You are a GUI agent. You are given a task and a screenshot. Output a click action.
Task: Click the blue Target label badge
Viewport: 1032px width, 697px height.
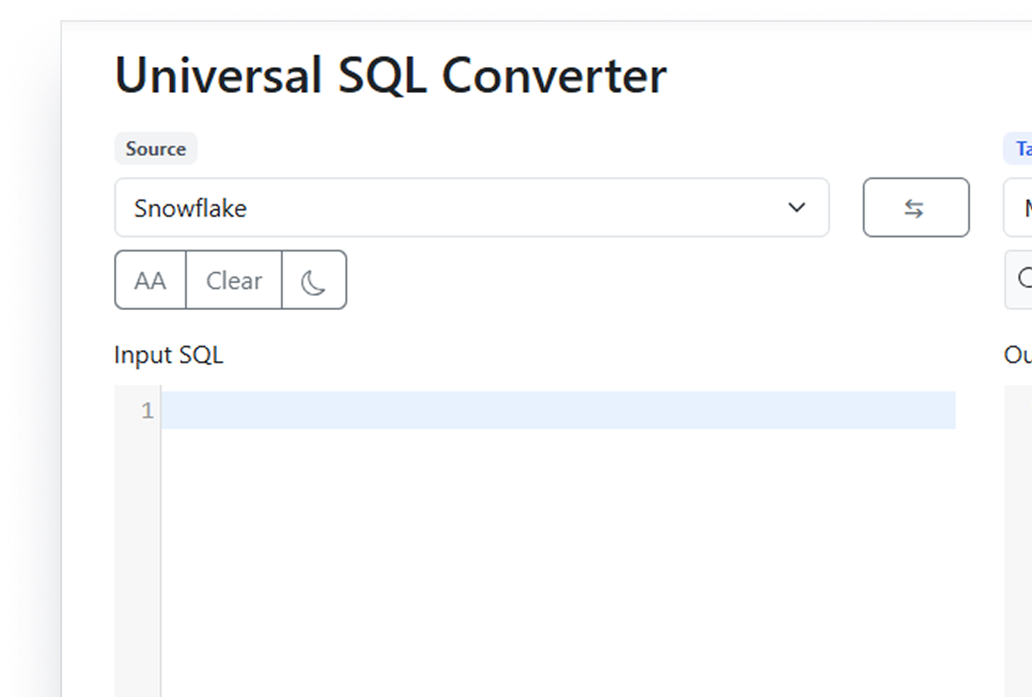[x=1020, y=149]
